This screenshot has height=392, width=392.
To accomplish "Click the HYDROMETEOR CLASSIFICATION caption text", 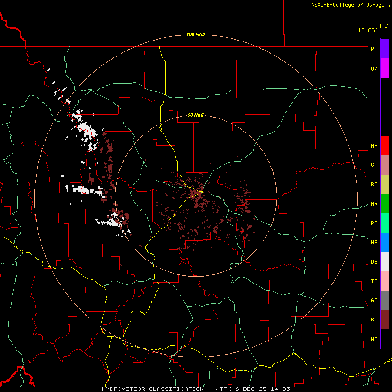I will click(153, 389).
